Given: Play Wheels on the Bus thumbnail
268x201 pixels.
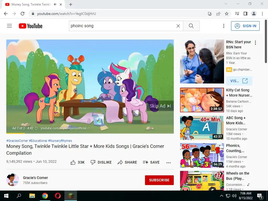Looking at the screenshot, I should point(202,181).
